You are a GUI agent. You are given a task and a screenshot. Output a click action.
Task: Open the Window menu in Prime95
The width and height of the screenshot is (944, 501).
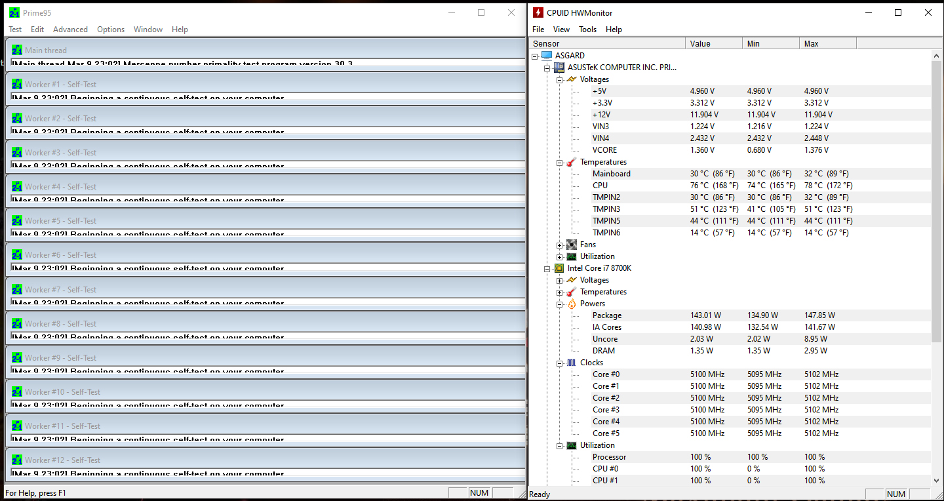148,30
